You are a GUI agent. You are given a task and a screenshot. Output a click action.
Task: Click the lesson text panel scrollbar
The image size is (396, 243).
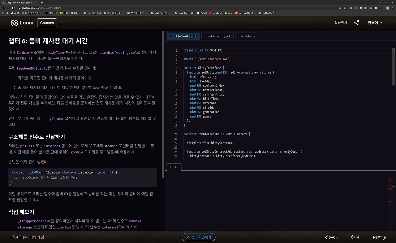[163, 105]
